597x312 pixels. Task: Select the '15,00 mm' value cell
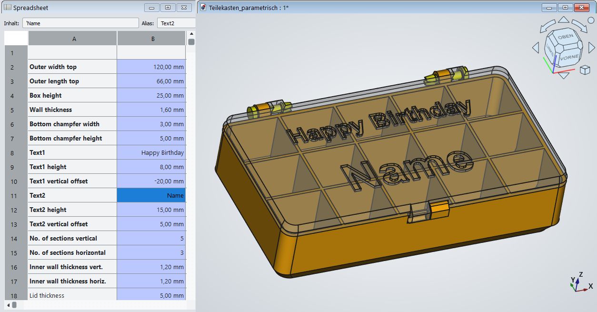coord(151,210)
